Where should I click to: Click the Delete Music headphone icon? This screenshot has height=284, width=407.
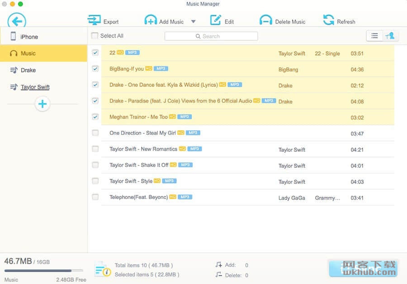tap(266, 20)
